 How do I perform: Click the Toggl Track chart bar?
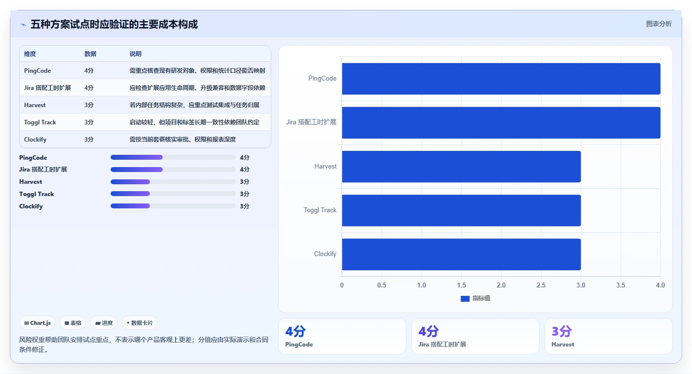click(x=461, y=210)
